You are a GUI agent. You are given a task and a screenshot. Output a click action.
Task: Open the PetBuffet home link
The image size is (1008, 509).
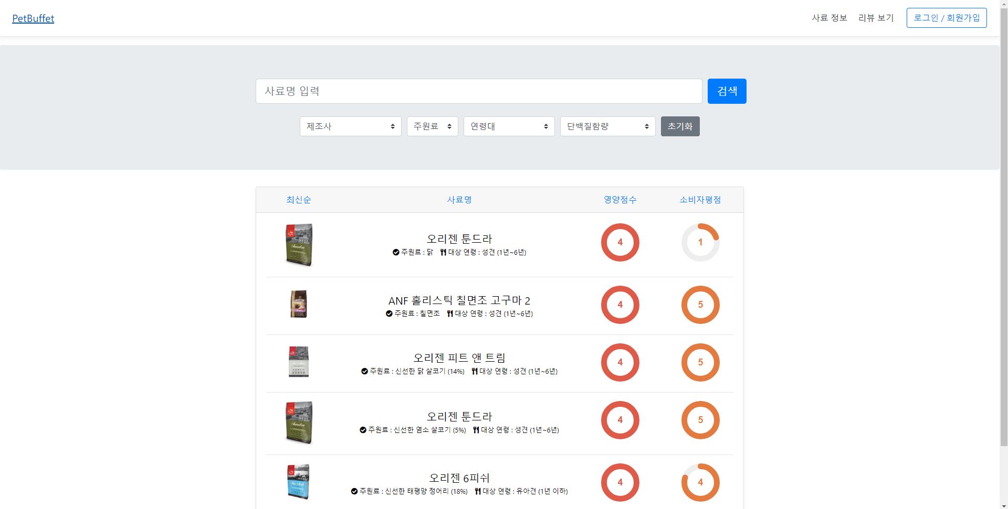point(33,18)
